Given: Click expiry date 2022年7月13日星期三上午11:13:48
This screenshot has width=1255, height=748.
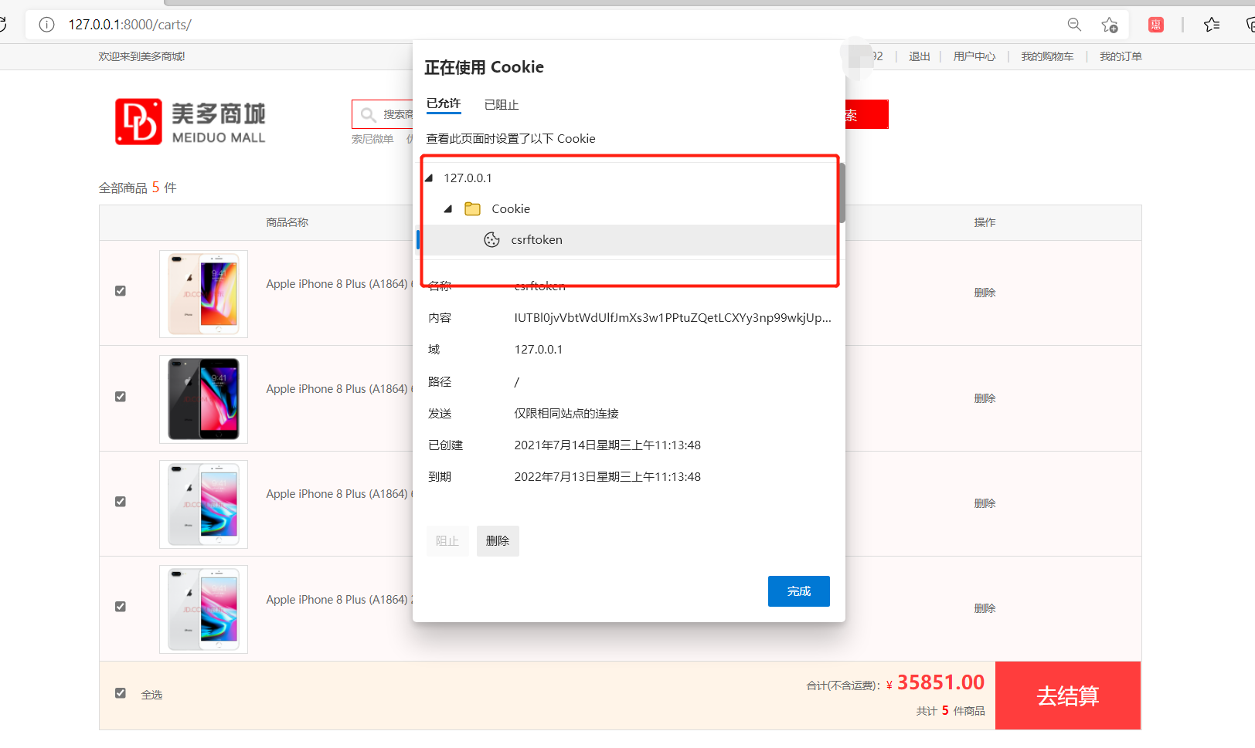Looking at the screenshot, I should (x=607, y=477).
